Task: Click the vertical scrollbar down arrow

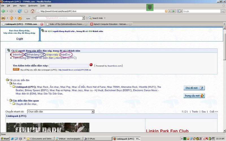Action: (224, 131)
